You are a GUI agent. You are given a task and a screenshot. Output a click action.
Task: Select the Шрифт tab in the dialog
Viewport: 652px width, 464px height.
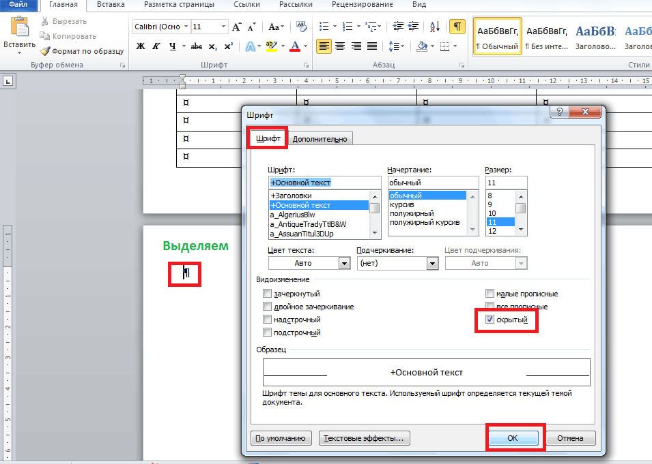tap(268, 138)
